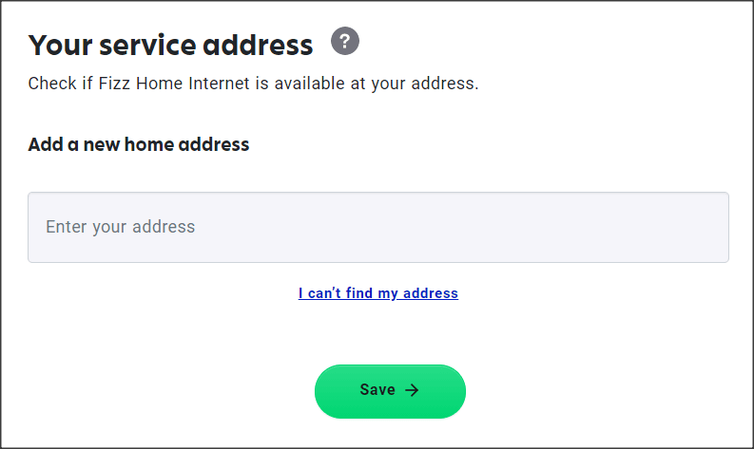Viewport: 754px width, 449px height.
Task: Click the word Save on the button
Action: coord(377,390)
